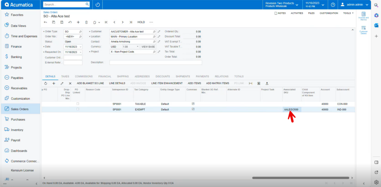Open the help question mark icon
This screenshot has width=381, height=187.
click(x=333, y=4)
